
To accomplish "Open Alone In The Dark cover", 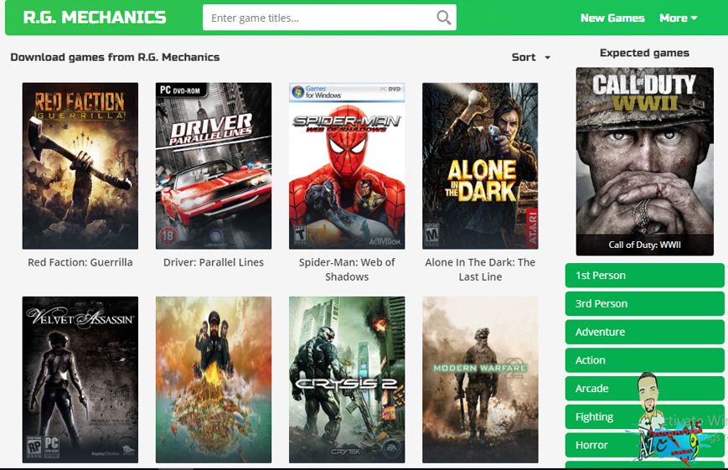I will 480,166.
